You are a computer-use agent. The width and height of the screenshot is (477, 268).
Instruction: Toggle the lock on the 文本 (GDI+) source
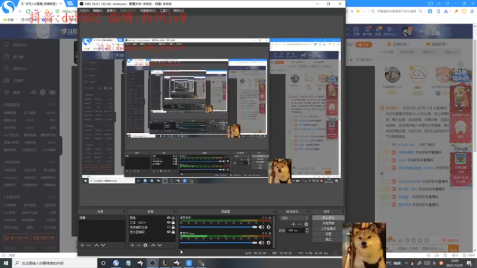click(x=173, y=222)
